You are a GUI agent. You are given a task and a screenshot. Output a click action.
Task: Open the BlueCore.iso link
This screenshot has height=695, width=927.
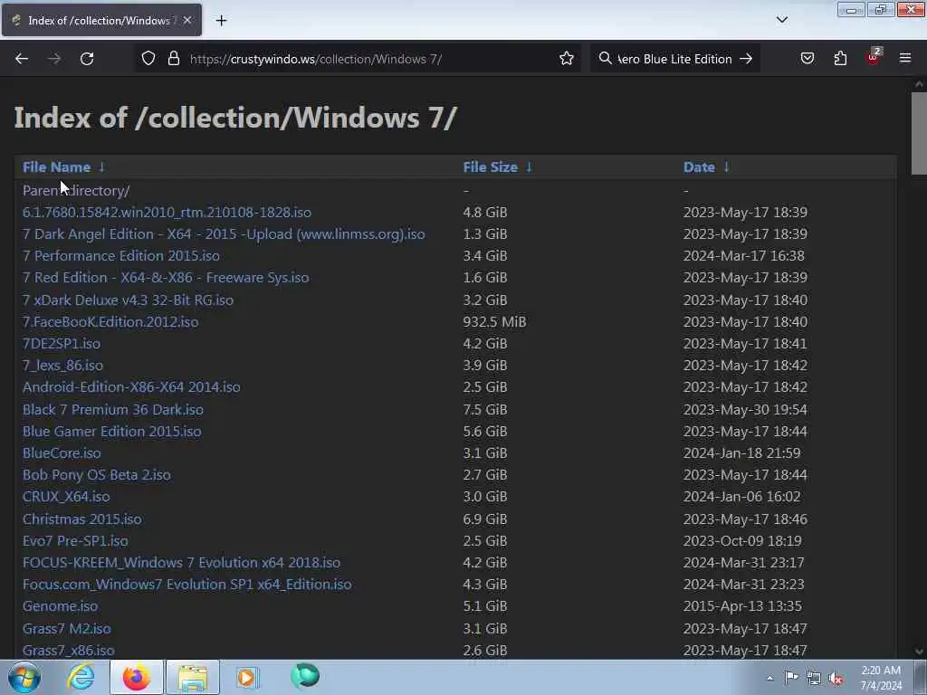pyautogui.click(x=62, y=453)
